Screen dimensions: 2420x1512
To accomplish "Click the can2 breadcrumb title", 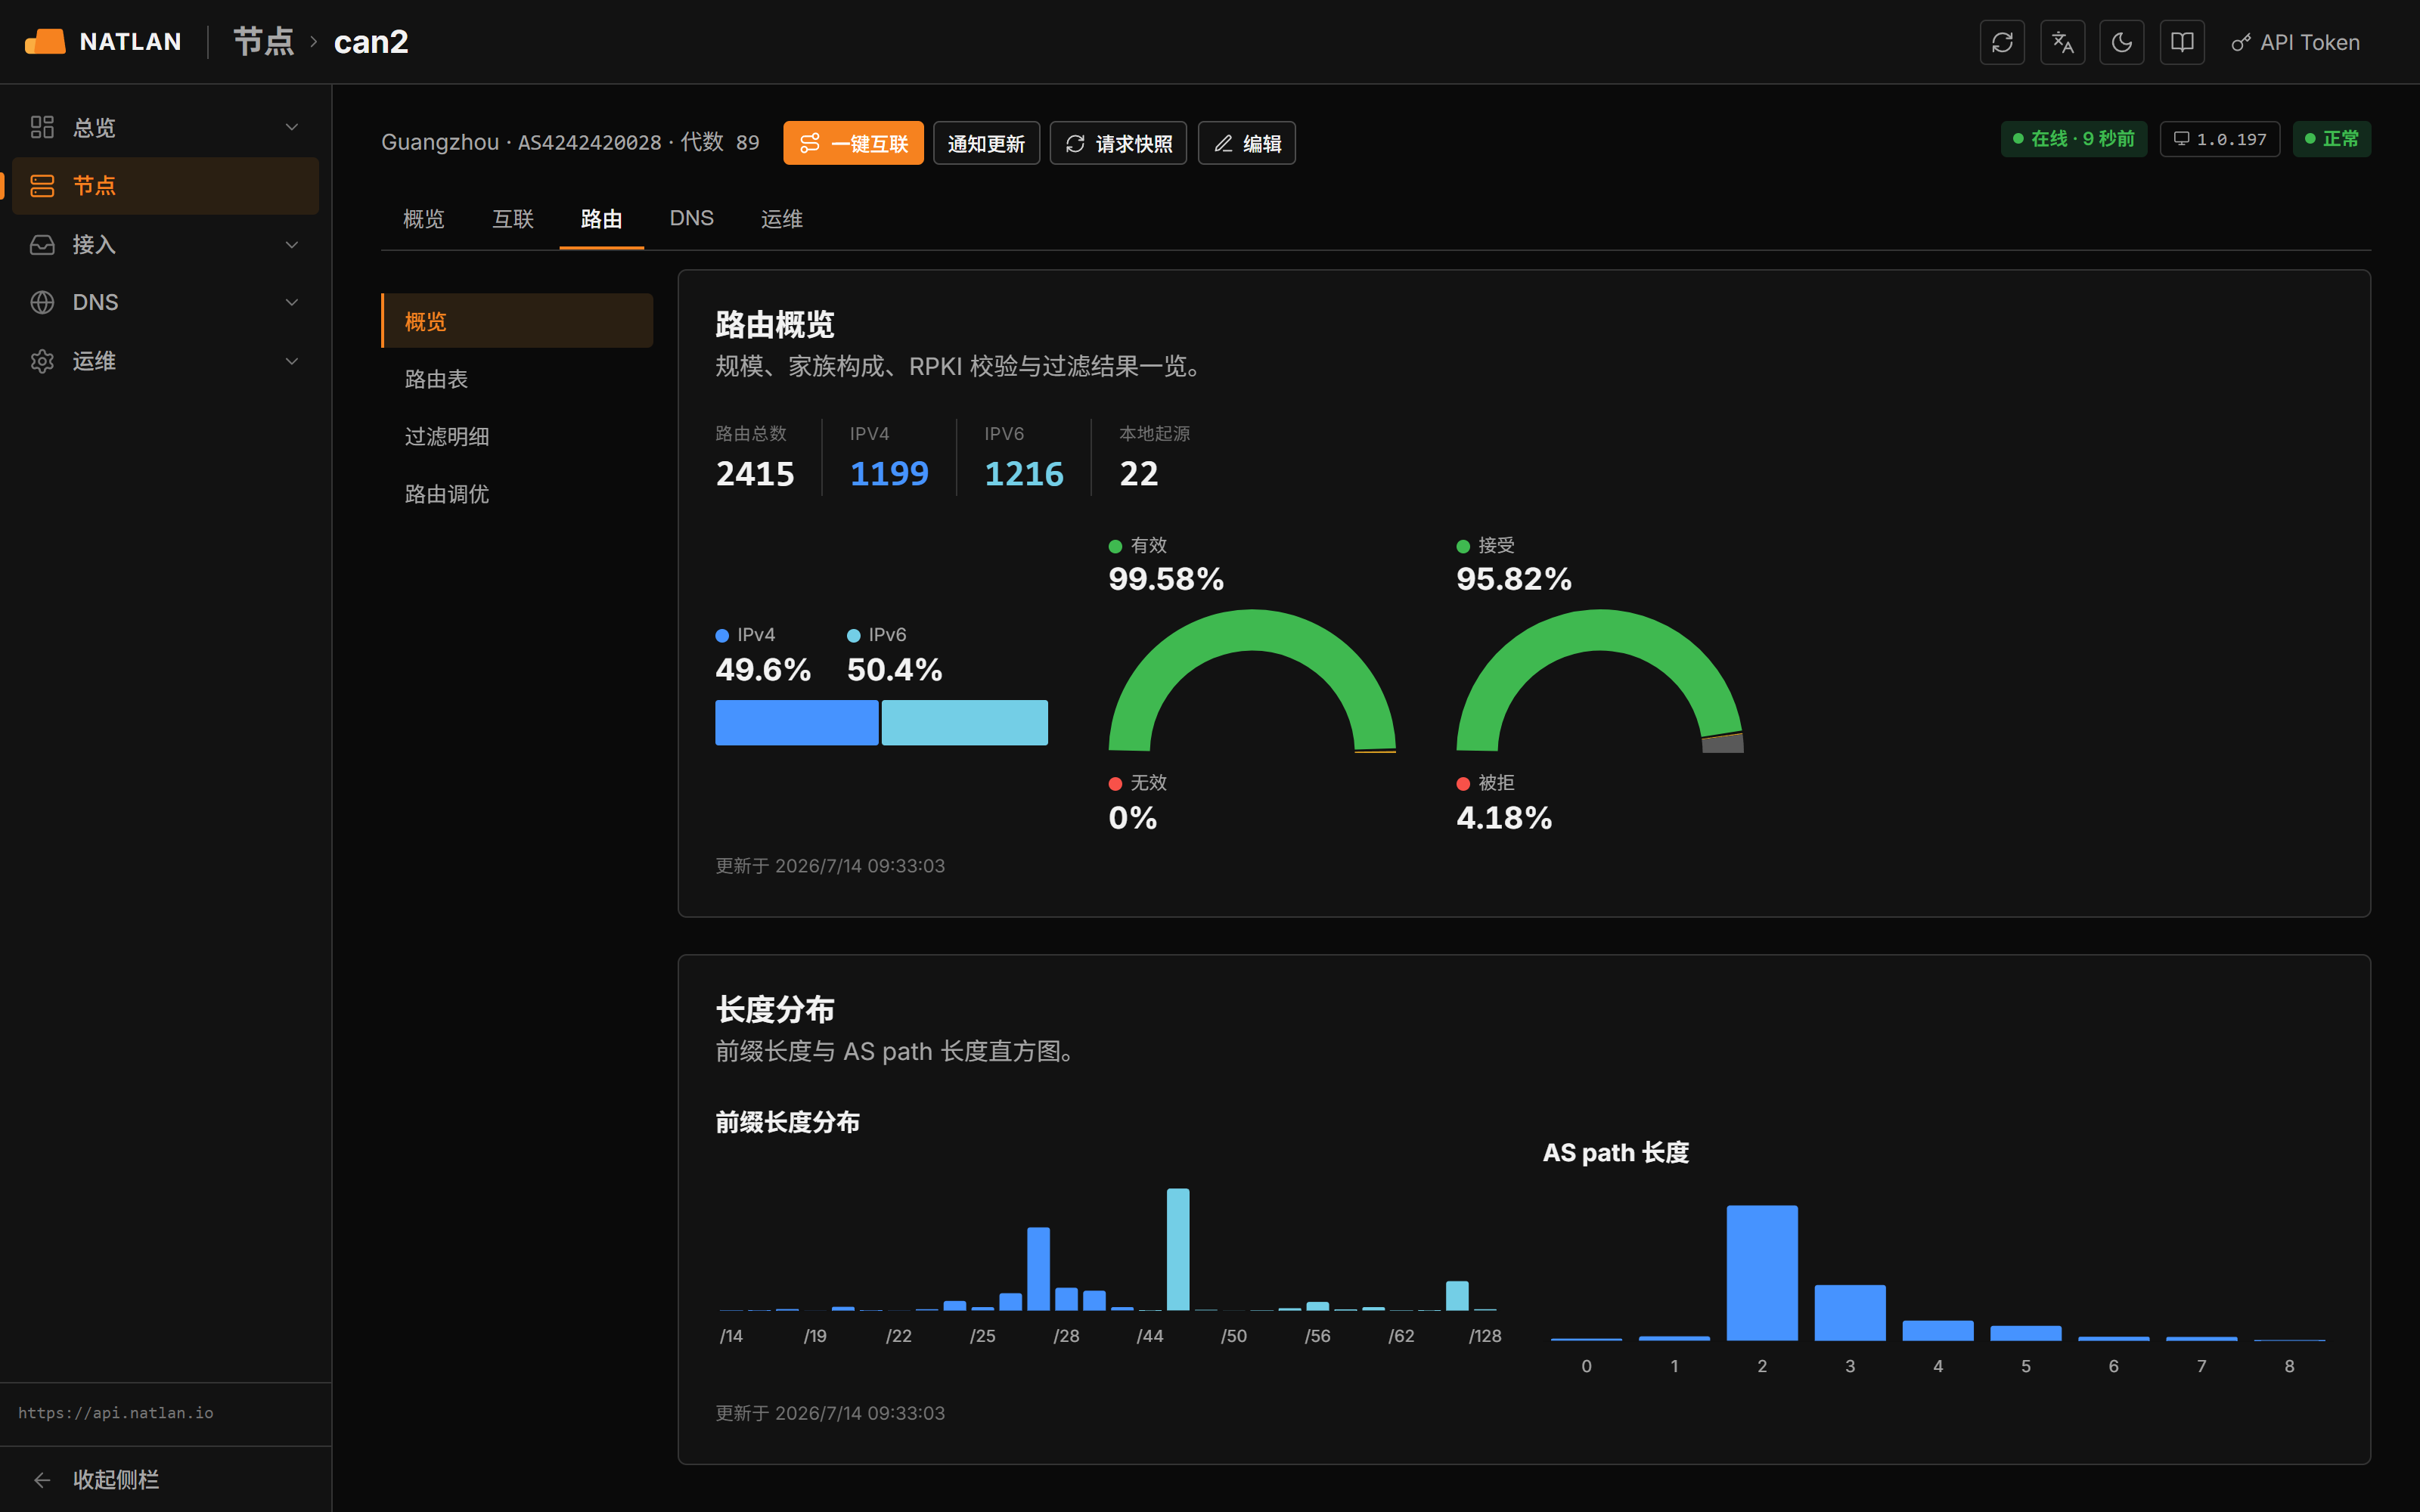I will pos(371,42).
